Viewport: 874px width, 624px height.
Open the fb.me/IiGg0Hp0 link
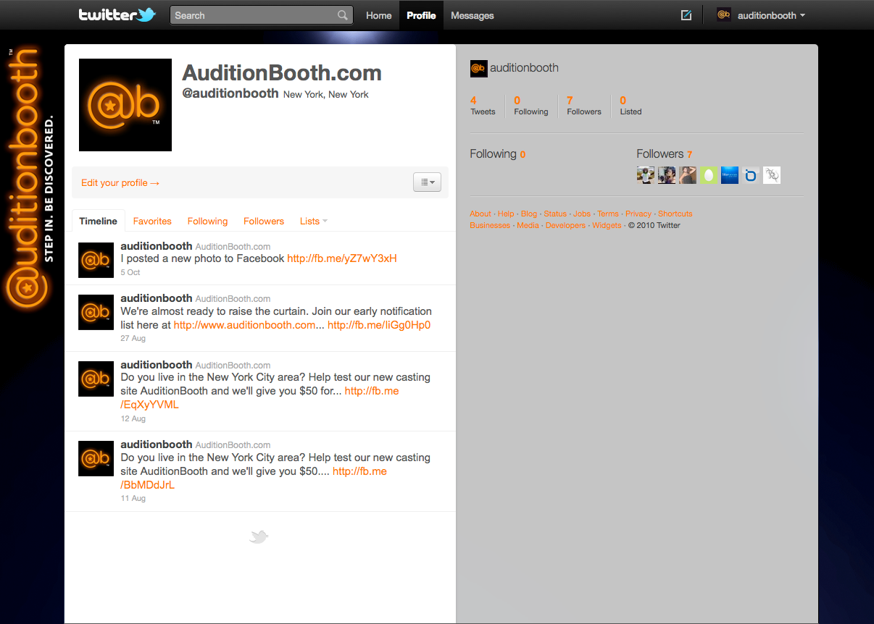click(379, 325)
